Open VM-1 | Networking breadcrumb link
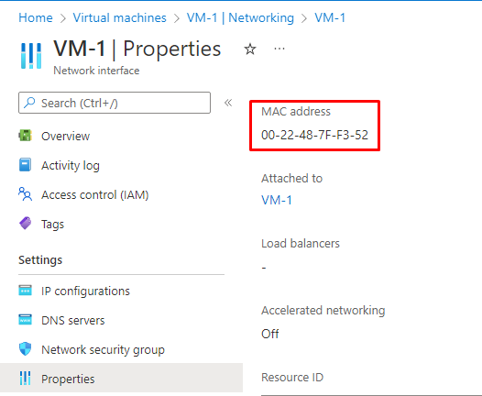This screenshot has height=396, width=482. 240,17
